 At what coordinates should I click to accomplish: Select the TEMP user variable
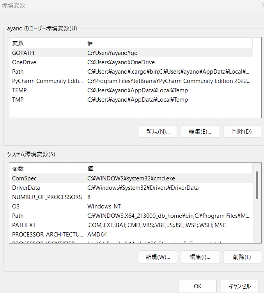click(x=132, y=90)
